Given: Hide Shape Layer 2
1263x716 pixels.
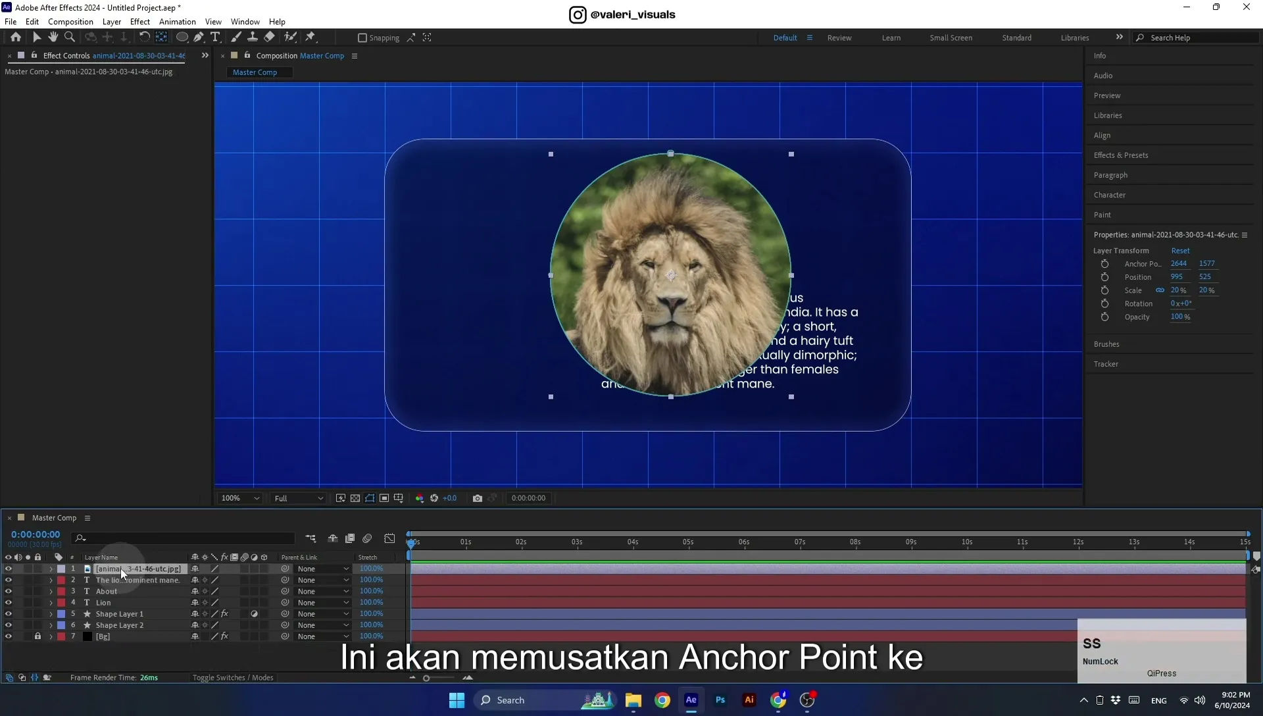Looking at the screenshot, I should 8,625.
